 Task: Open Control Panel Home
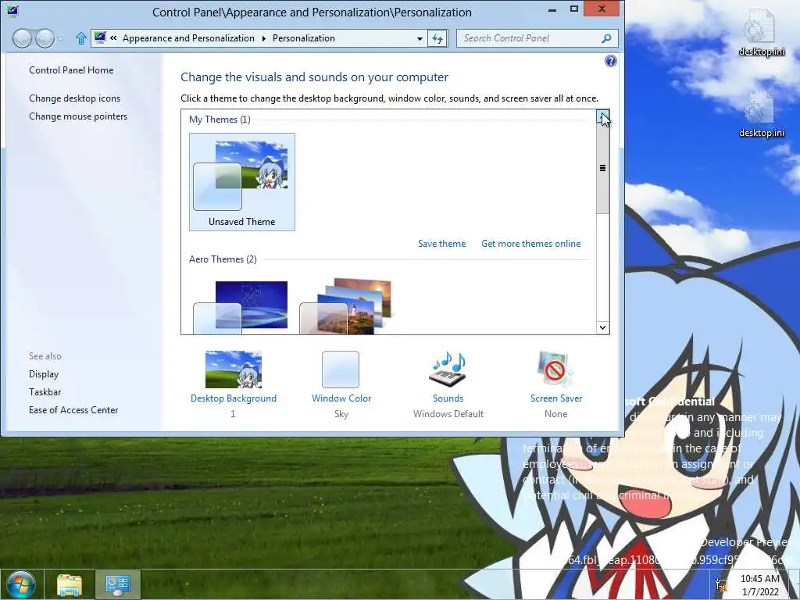pyautogui.click(x=71, y=70)
